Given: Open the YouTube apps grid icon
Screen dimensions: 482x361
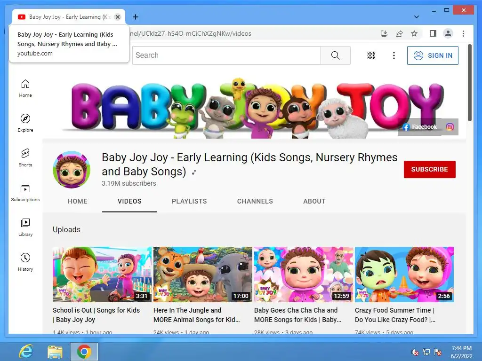Looking at the screenshot, I should (x=371, y=55).
